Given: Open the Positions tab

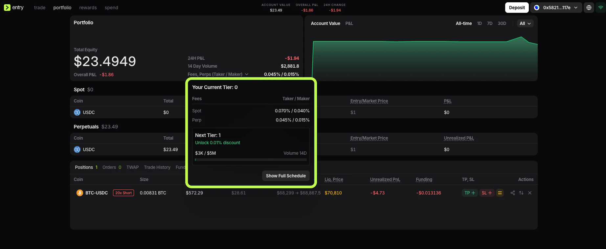Looking at the screenshot, I should coord(86,167).
